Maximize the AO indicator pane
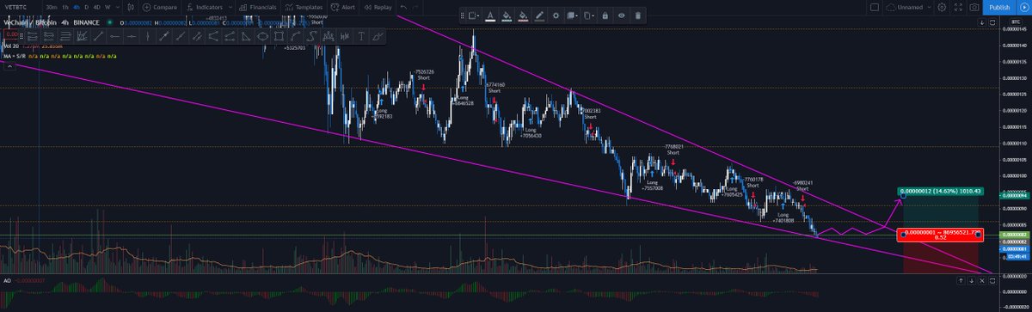 pyautogui.click(x=992, y=281)
